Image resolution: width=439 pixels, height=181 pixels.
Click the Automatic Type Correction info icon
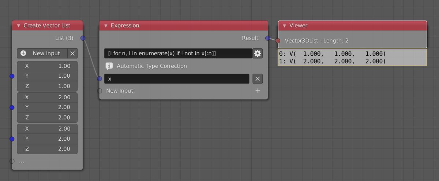109,66
